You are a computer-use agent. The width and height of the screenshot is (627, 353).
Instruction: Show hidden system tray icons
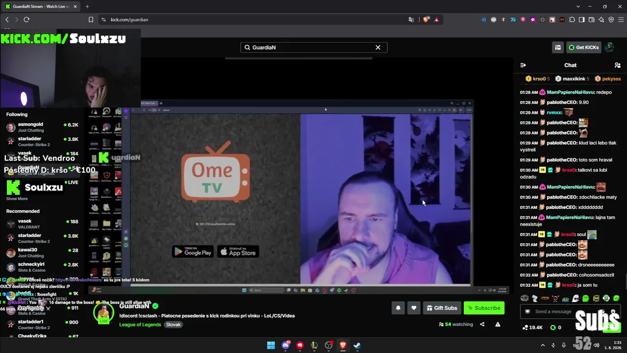point(542,345)
